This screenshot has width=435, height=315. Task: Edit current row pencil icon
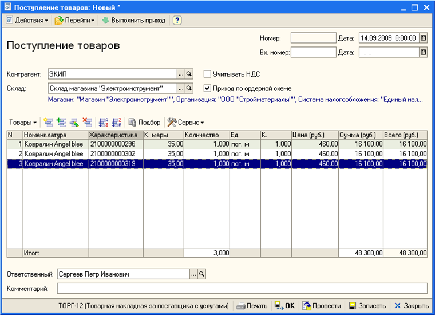[x=74, y=123]
